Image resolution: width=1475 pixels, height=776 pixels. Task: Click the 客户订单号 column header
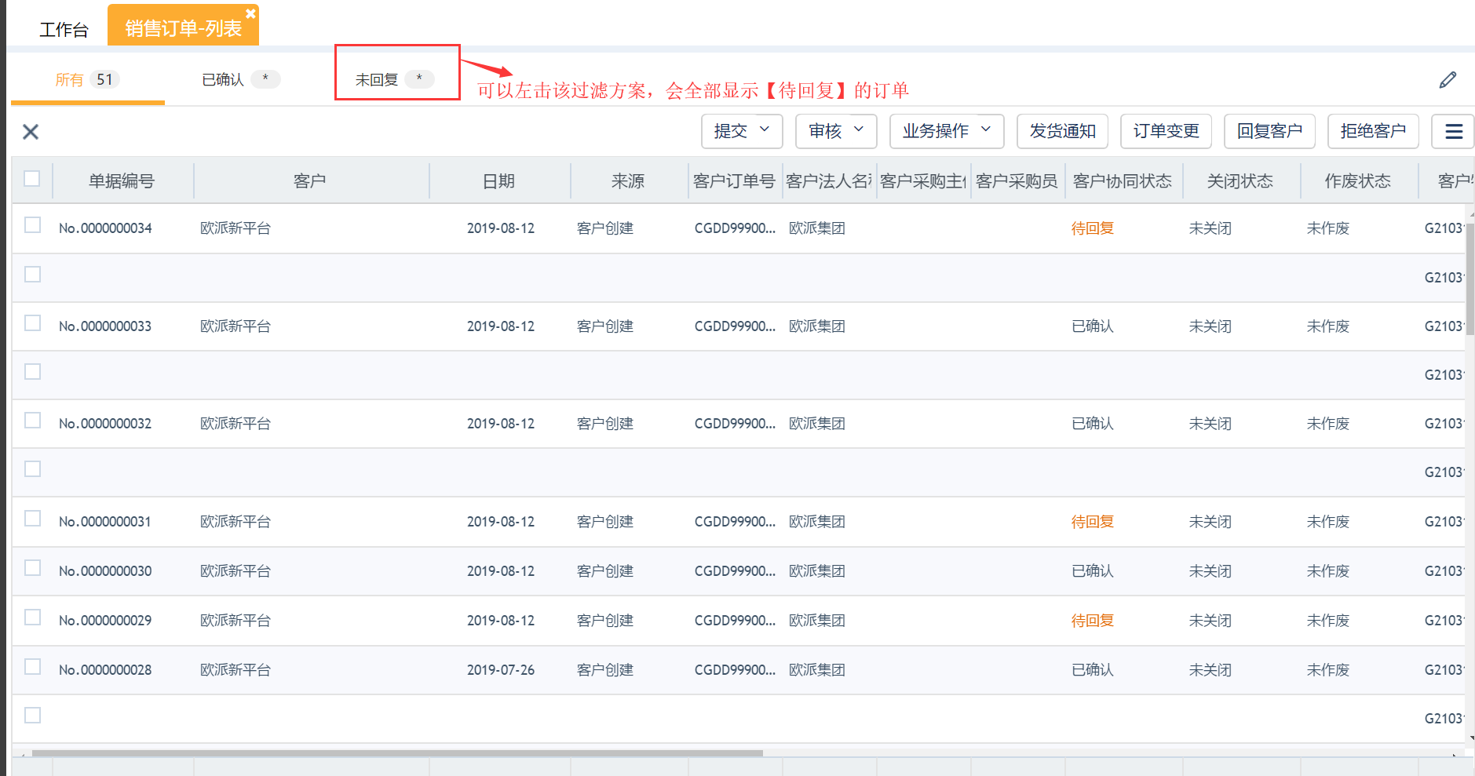click(734, 181)
